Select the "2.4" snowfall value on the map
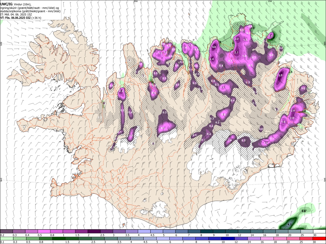This screenshot has width=326, height=244. click(x=212, y=59)
